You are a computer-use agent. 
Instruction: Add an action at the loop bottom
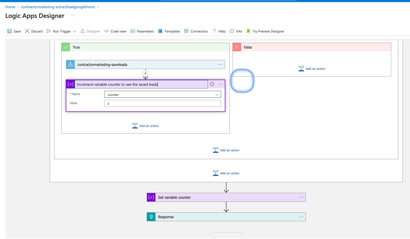coord(226,173)
